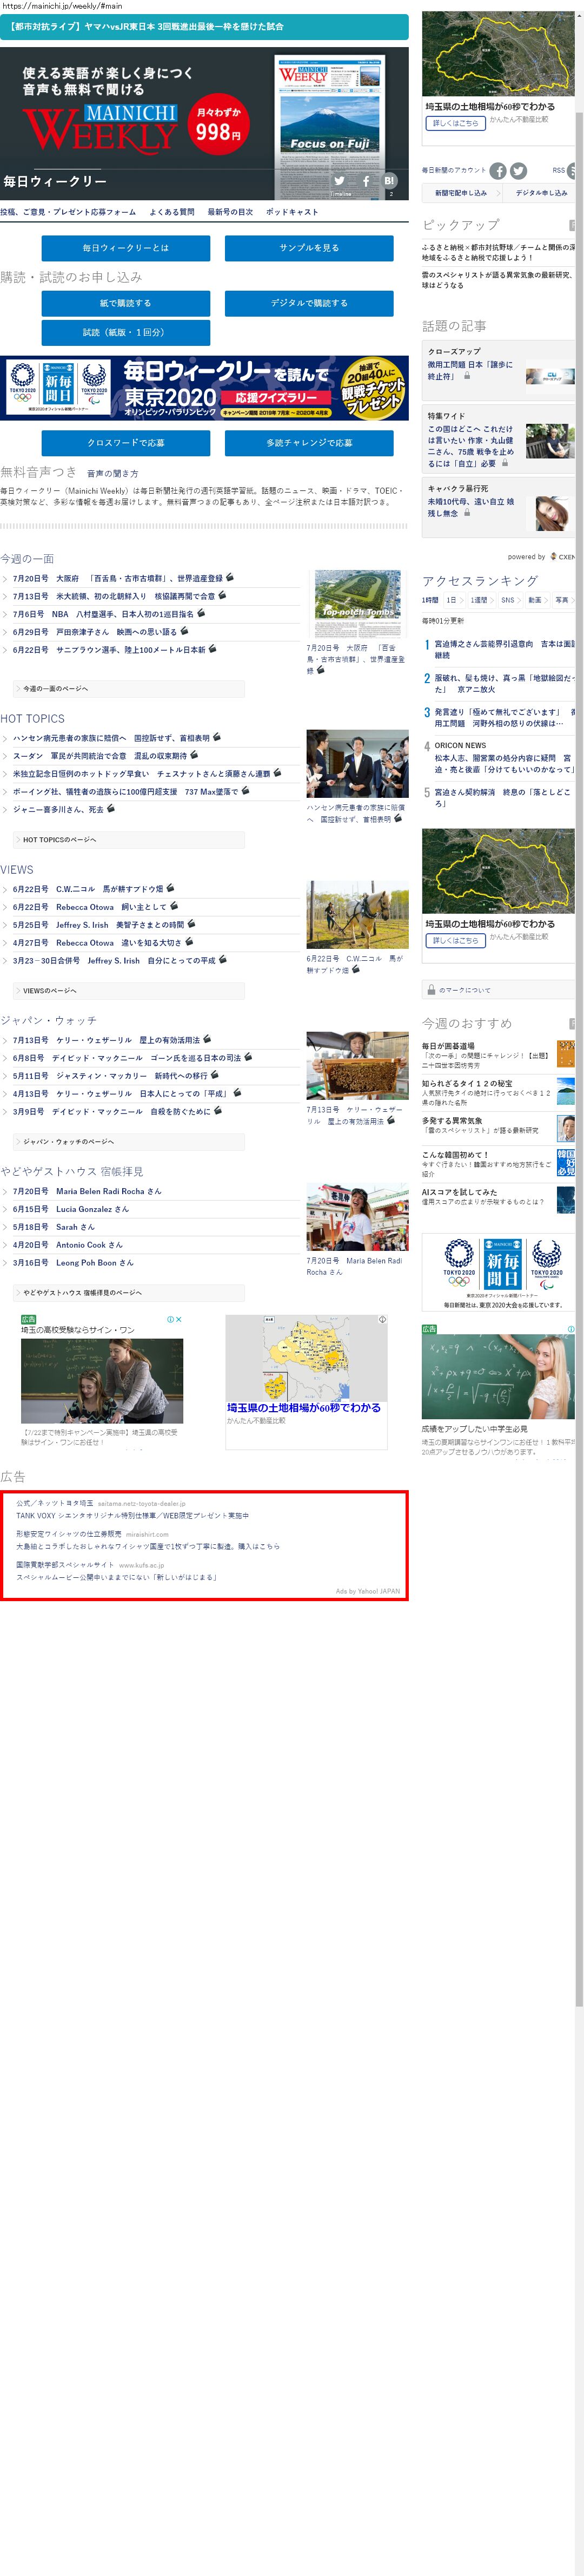
Task: Open the Tokyo 2020 quiz rally banner
Action: (204, 389)
